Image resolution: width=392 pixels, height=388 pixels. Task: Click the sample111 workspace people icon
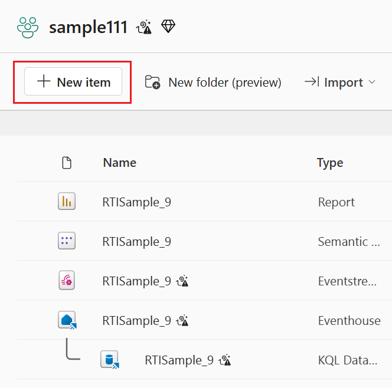(28, 28)
